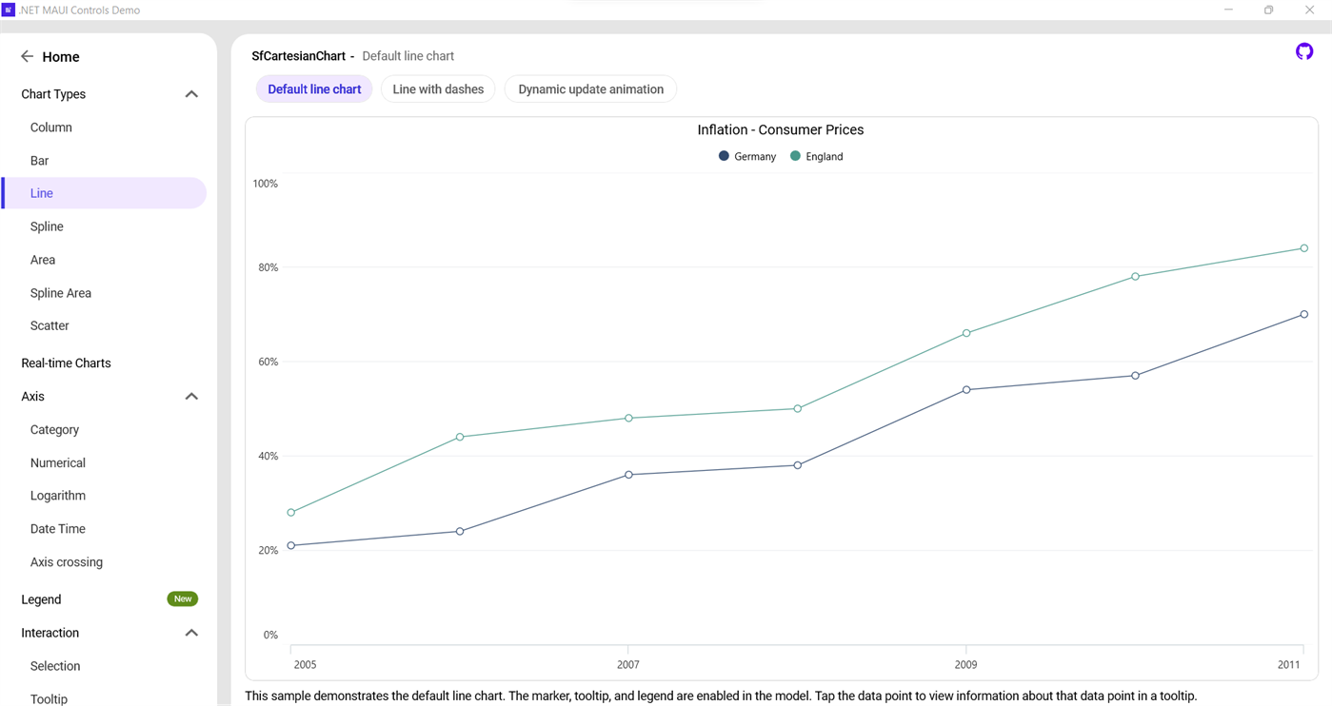Click the back arrow next to Home
1332x706 pixels.
27,57
